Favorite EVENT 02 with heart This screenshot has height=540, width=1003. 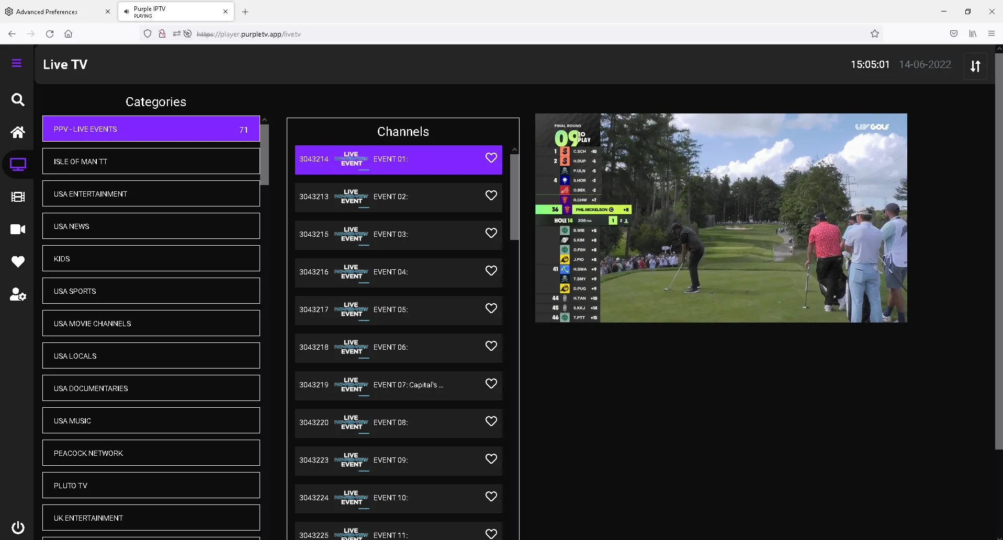click(491, 195)
